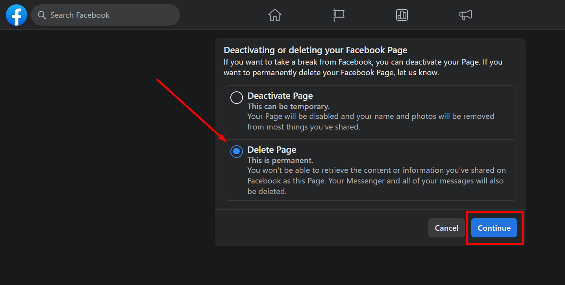Click the Cancel button
Image resolution: width=565 pixels, height=285 pixels.
pyautogui.click(x=446, y=228)
